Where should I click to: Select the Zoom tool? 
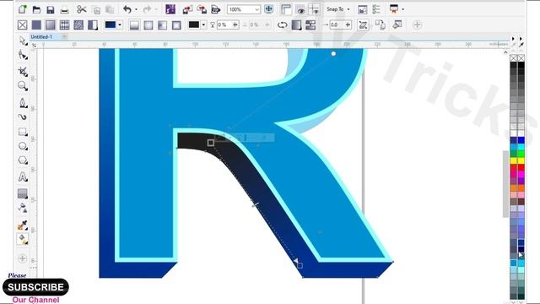[23, 86]
